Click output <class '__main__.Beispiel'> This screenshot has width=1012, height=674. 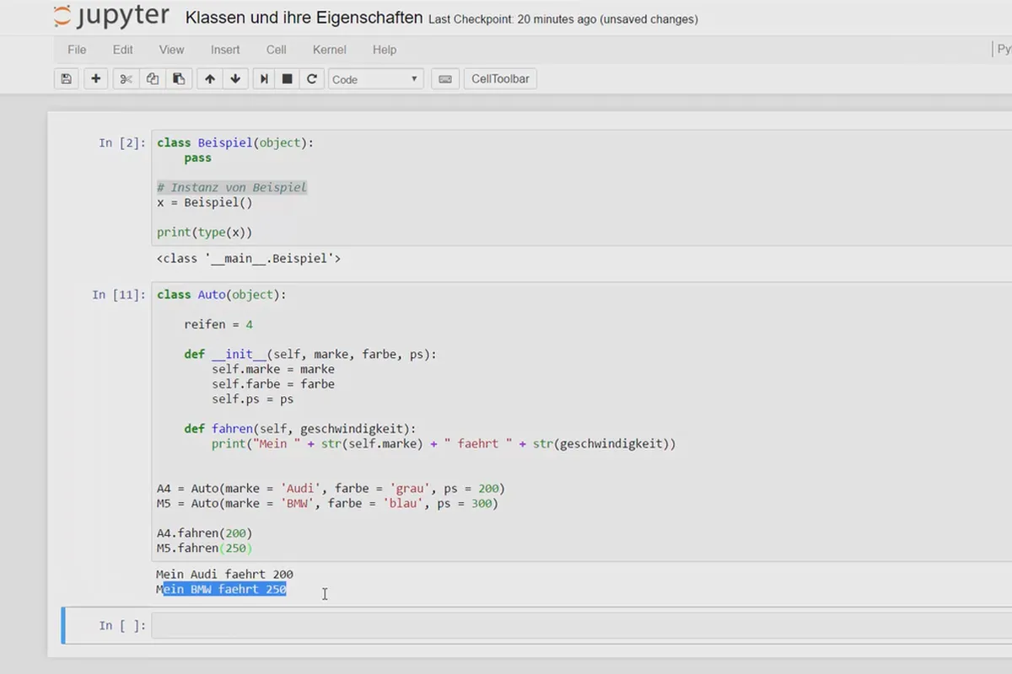249,259
